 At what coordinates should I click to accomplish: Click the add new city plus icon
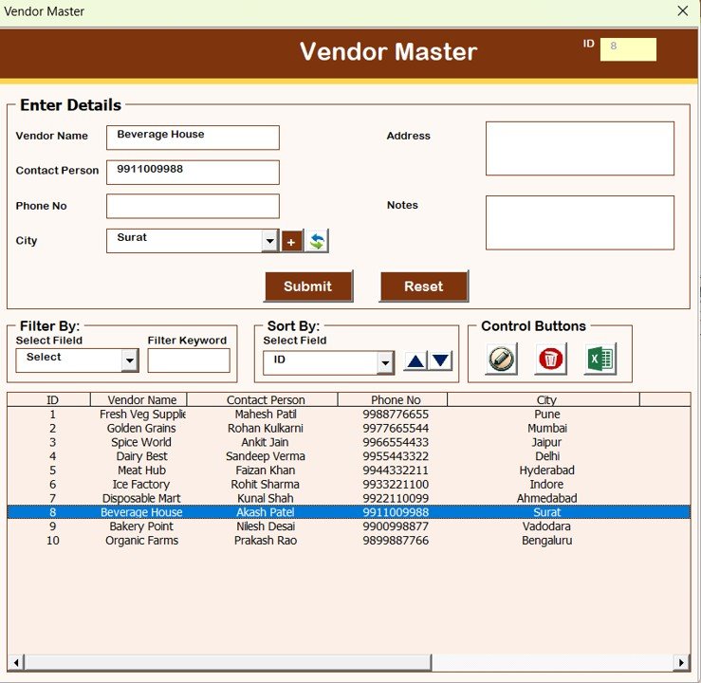[291, 242]
